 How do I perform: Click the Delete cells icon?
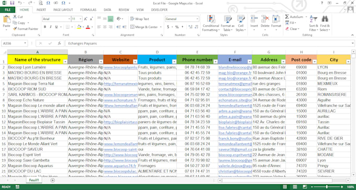click(265, 19)
